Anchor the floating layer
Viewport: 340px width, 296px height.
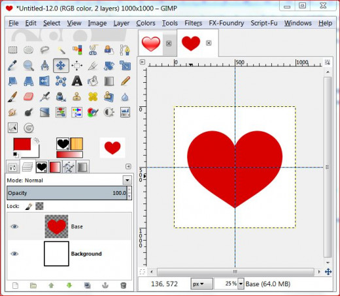pyautogui.click(x=105, y=286)
